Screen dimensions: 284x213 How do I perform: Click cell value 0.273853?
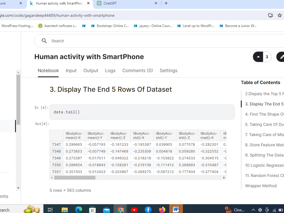74,151
